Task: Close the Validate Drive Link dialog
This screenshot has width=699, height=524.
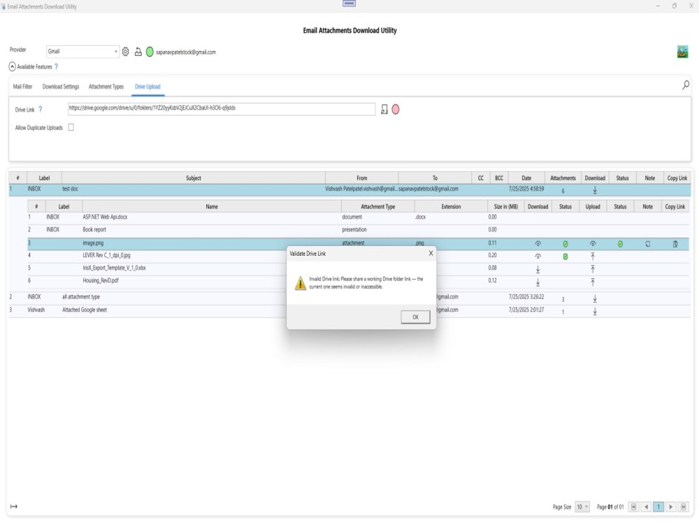Action: pos(431,253)
